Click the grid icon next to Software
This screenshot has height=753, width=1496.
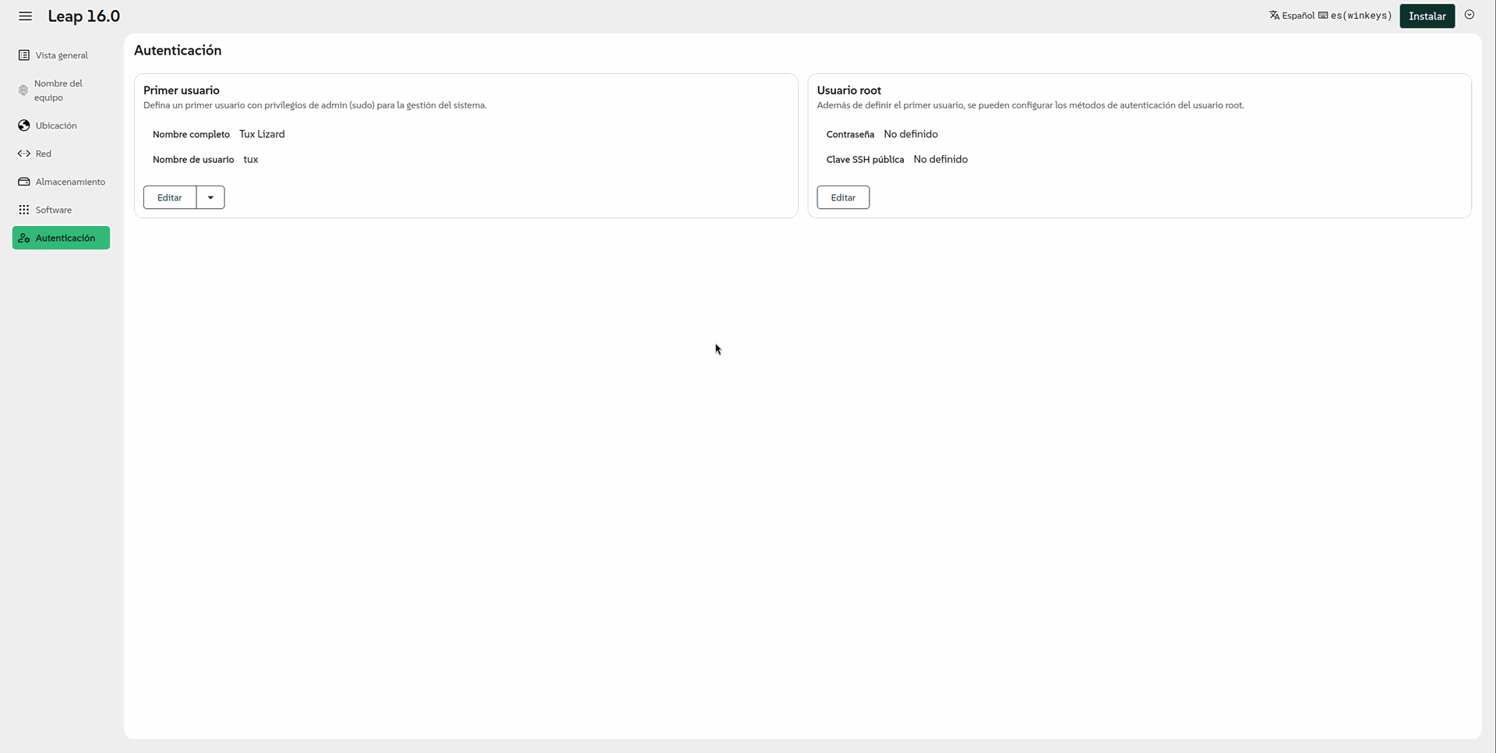[x=24, y=210]
